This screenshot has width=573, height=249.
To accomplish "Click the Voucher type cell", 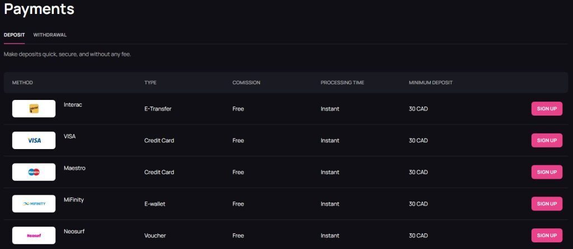I will pos(155,236).
